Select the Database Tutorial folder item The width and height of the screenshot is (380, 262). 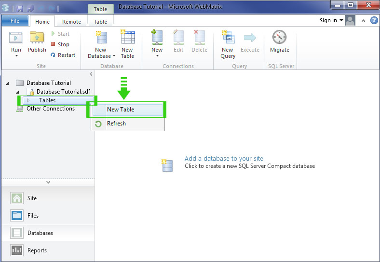49,83
